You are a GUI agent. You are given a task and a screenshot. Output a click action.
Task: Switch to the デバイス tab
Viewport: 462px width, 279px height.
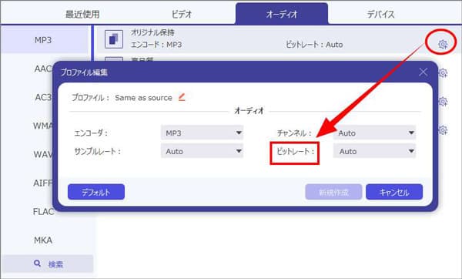point(380,14)
